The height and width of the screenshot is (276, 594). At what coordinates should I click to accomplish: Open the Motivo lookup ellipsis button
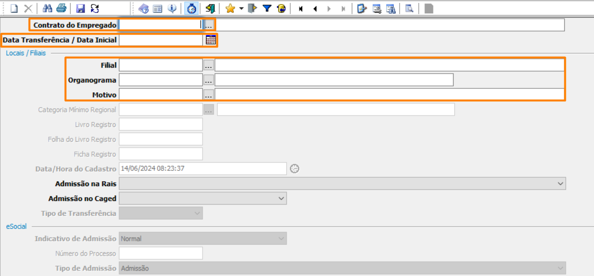(x=209, y=95)
